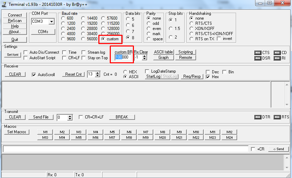Click the COMs button

tap(43, 32)
